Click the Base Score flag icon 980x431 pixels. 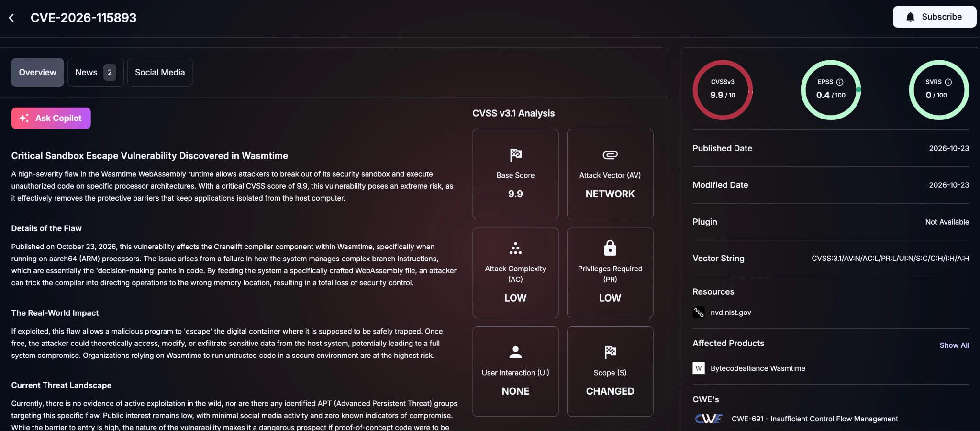(x=515, y=155)
